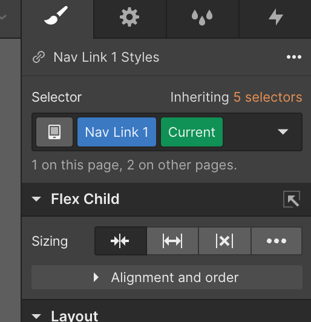Select the green Current state tag
The width and height of the screenshot is (311, 322).
[x=192, y=132]
